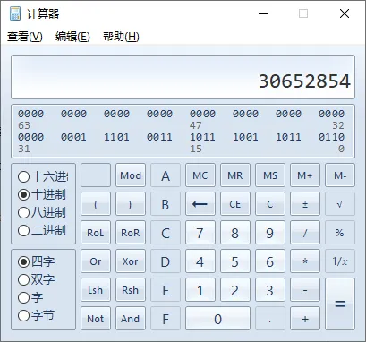
Task: Click the equals button
Action: tap(340, 304)
